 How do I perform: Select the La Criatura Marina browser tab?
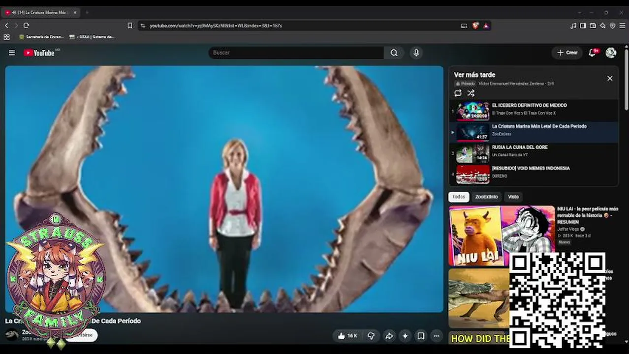pos(40,12)
